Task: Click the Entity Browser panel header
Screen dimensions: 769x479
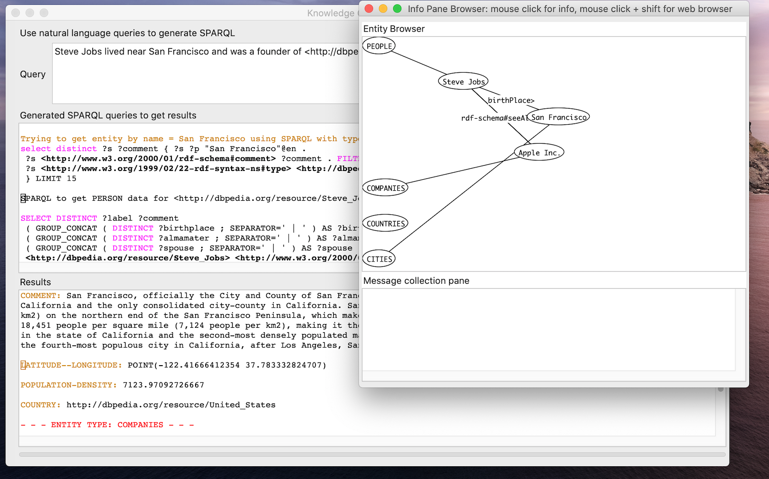Action: pyautogui.click(x=393, y=29)
